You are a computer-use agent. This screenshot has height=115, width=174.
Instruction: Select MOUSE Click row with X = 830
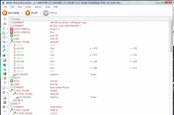(89, 61)
